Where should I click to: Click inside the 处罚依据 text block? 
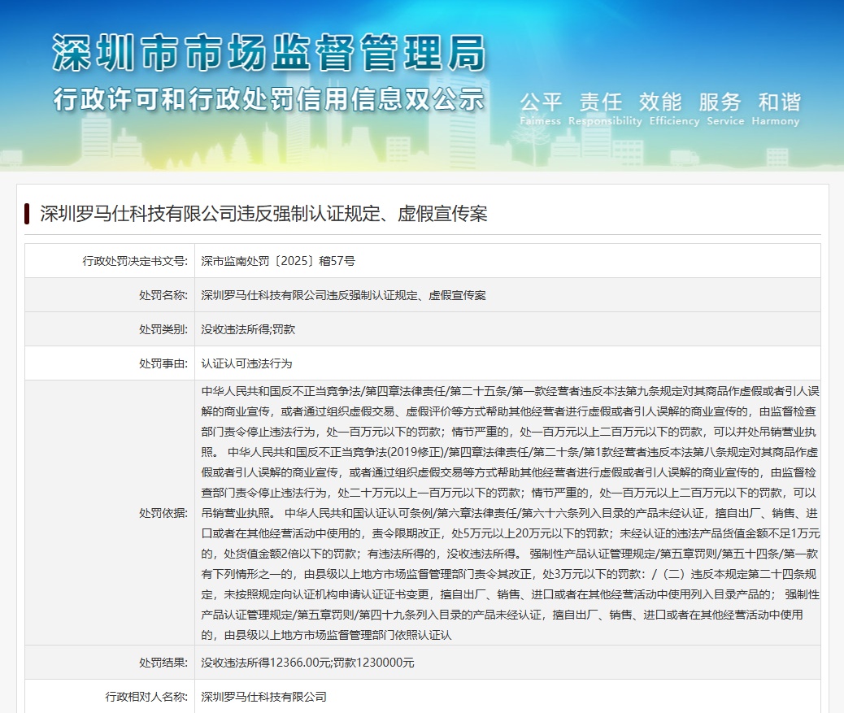click(504, 512)
